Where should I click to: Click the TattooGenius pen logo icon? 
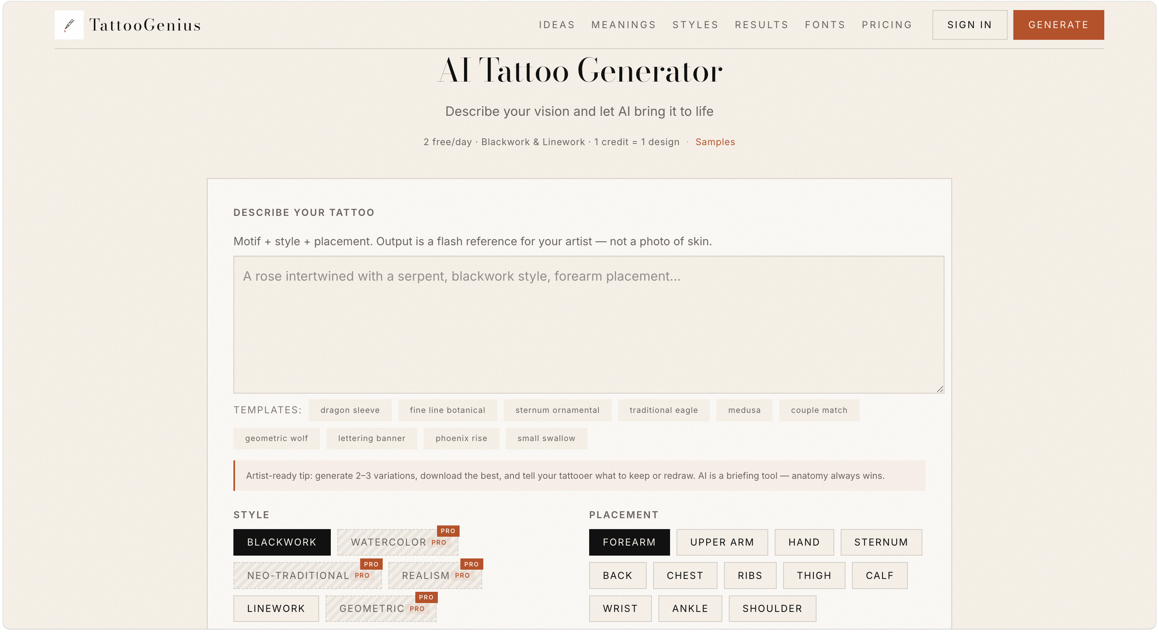coord(69,25)
